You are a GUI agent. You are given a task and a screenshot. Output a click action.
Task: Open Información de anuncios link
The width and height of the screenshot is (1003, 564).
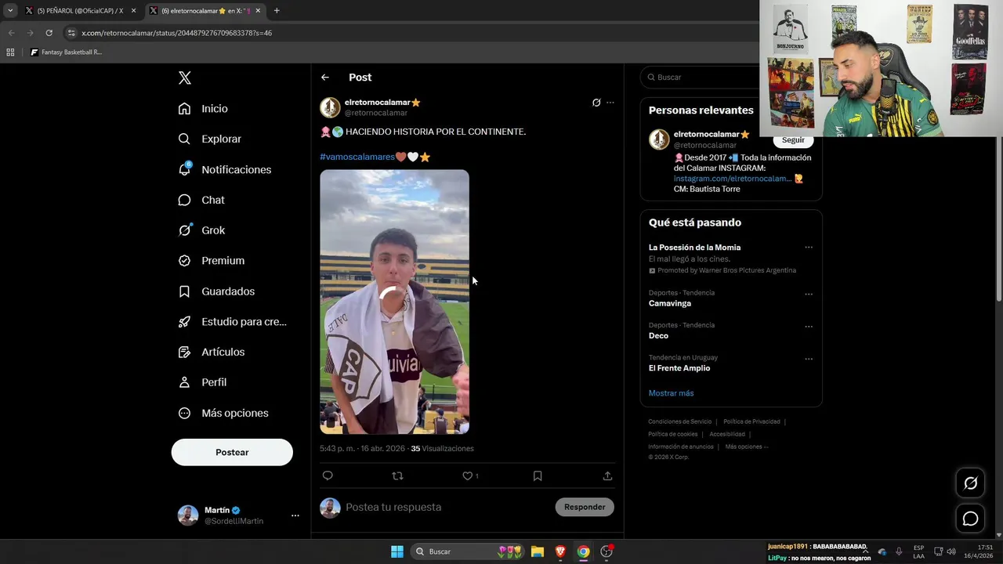(x=681, y=446)
